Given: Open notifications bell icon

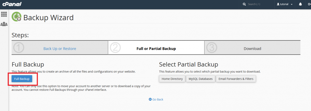Looking at the screenshot, I should coord(300,4).
